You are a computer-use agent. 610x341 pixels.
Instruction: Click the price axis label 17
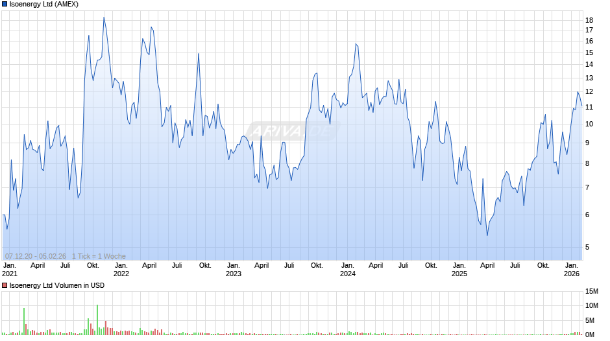pyautogui.click(x=589, y=30)
